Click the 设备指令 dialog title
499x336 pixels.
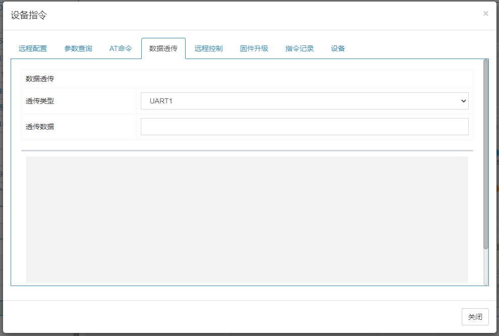pos(29,15)
